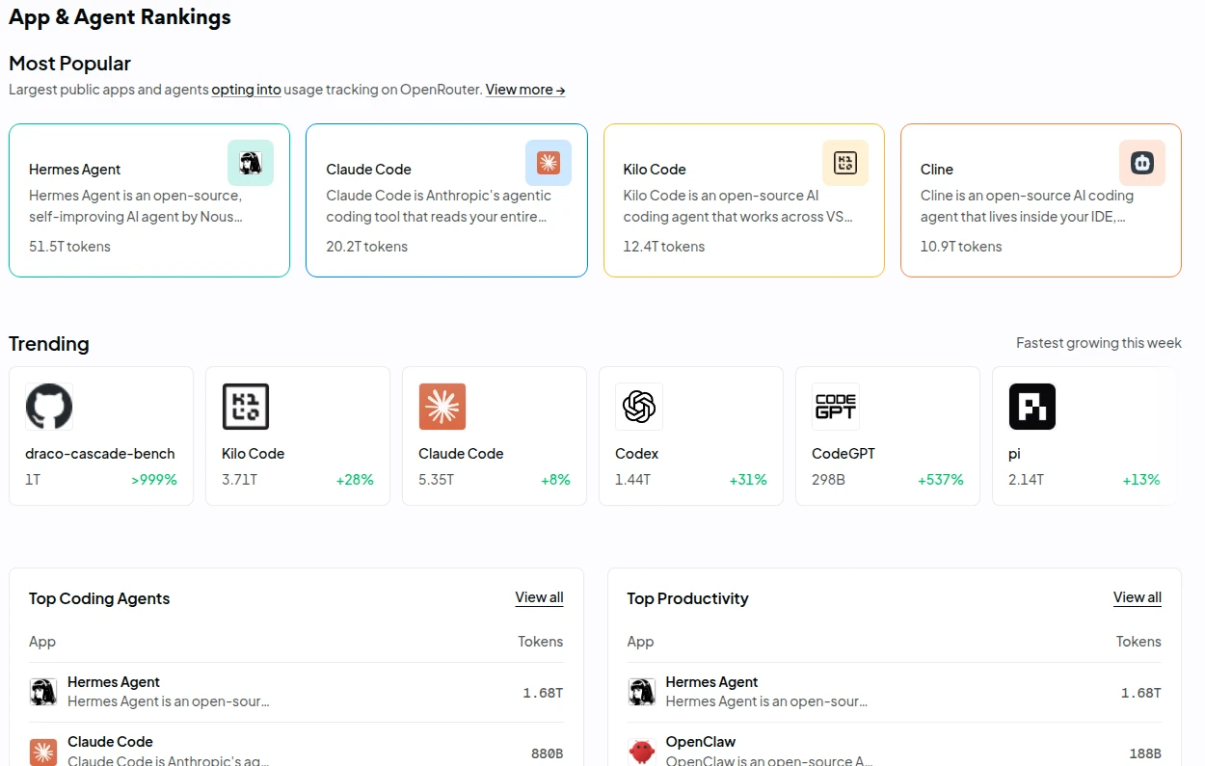Viewport: 1205px width, 766px height.
Task: Click the '51.5T tokens' text
Action: pos(69,247)
